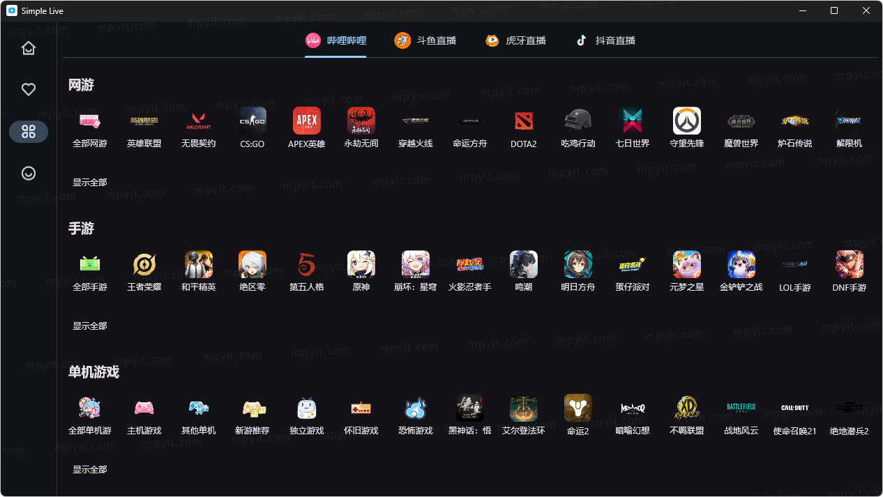883x497 pixels.
Task: Open LOL手游 category
Action: [x=795, y=271]
